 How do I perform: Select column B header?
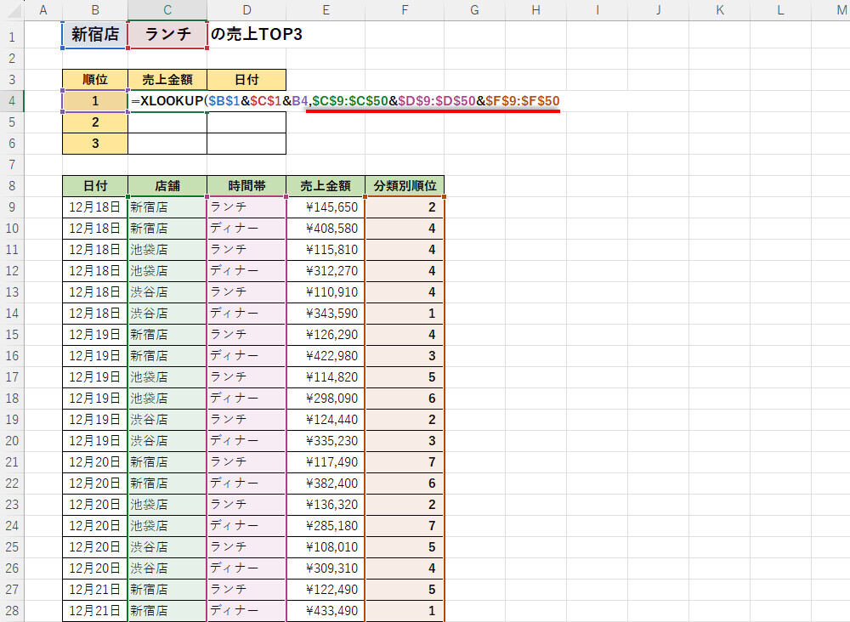(95, 9)
